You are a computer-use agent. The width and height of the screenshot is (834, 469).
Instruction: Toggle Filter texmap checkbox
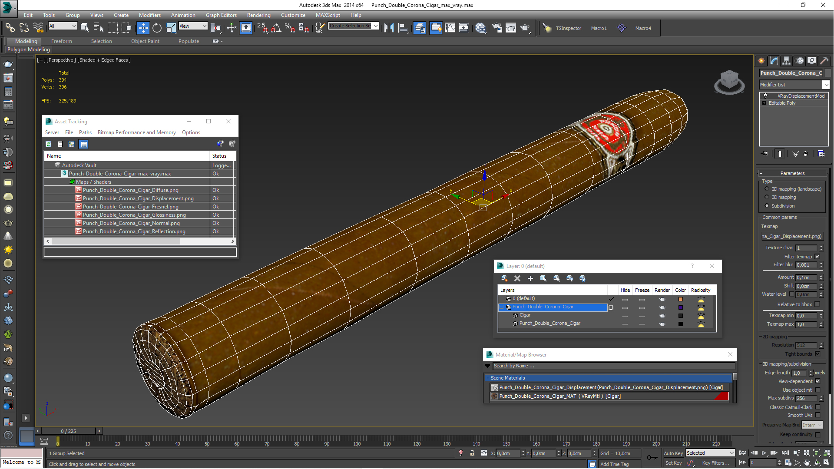817,257
